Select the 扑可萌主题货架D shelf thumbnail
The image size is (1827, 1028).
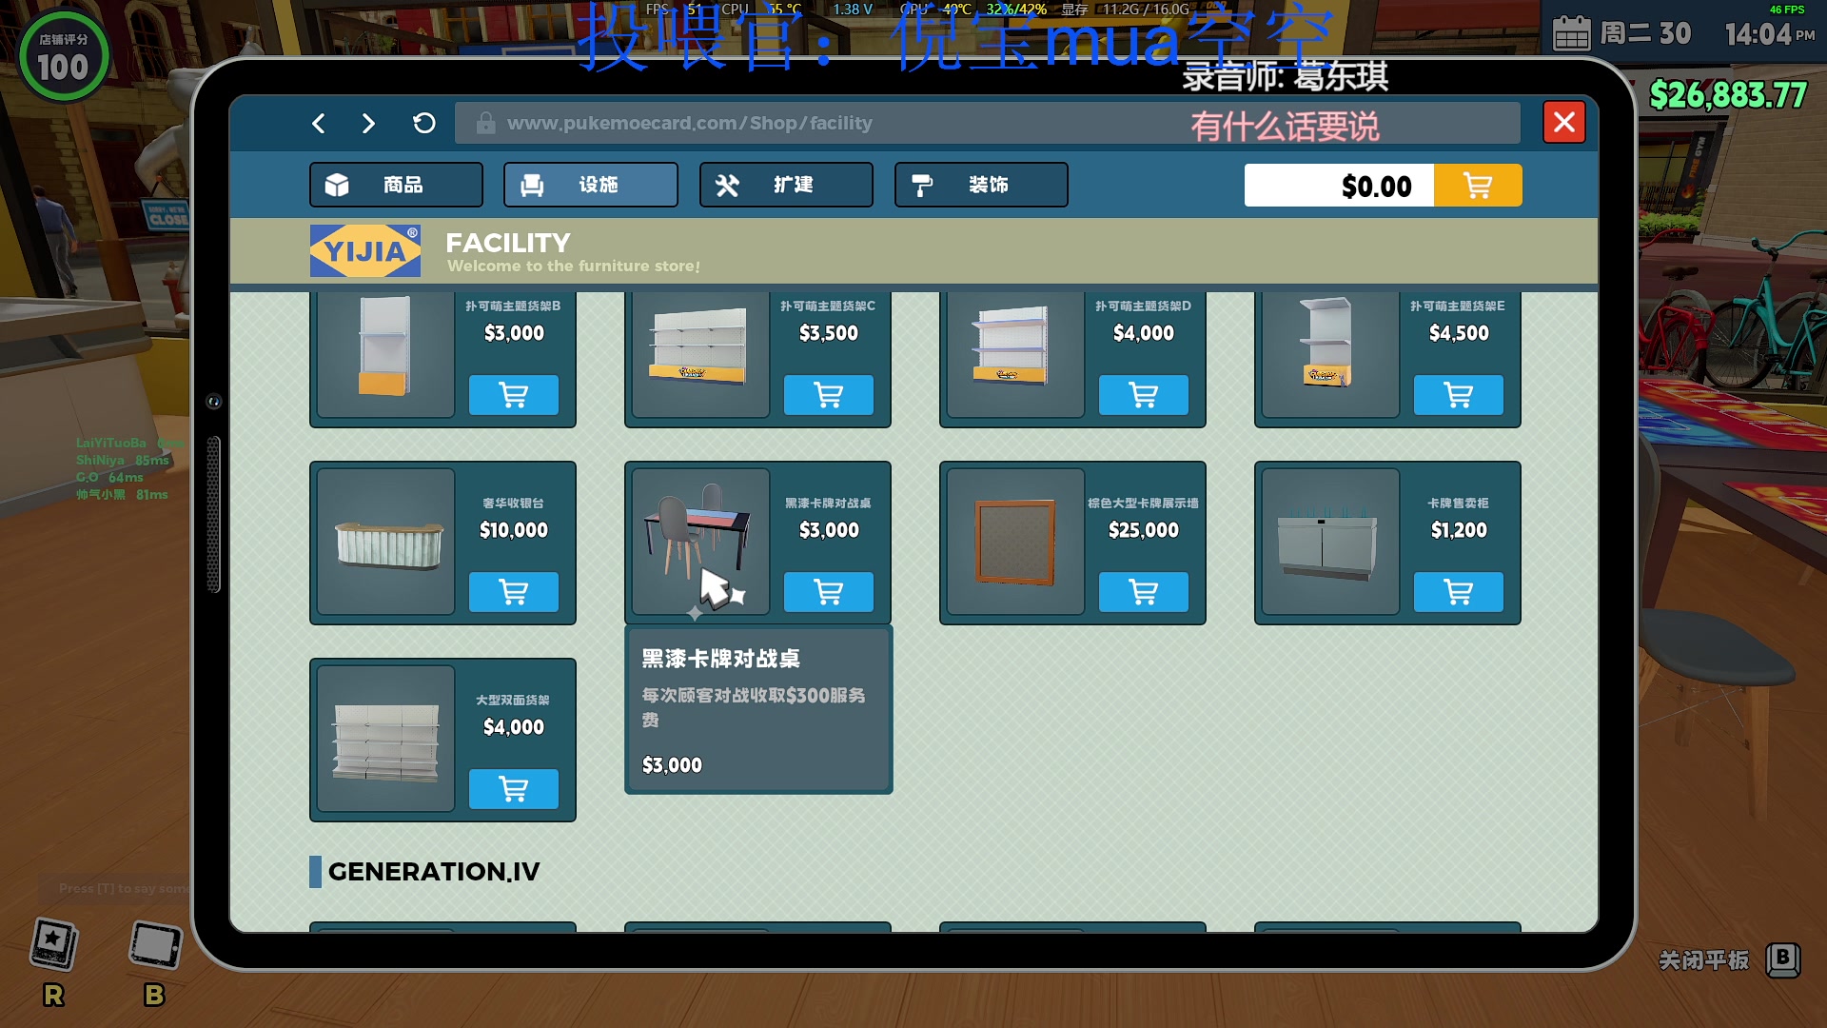pos(1015,354)
